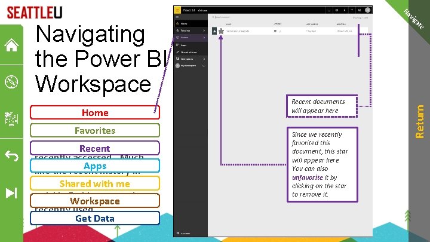Screen dimensions: 430x242
Task: Click the SeattleU logo
Action: [x=35, y=13]
